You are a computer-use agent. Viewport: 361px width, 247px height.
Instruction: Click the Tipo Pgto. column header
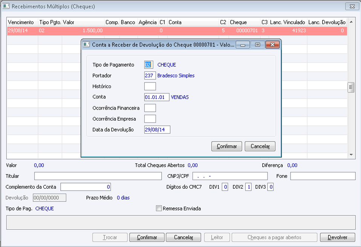coord(50,22)
